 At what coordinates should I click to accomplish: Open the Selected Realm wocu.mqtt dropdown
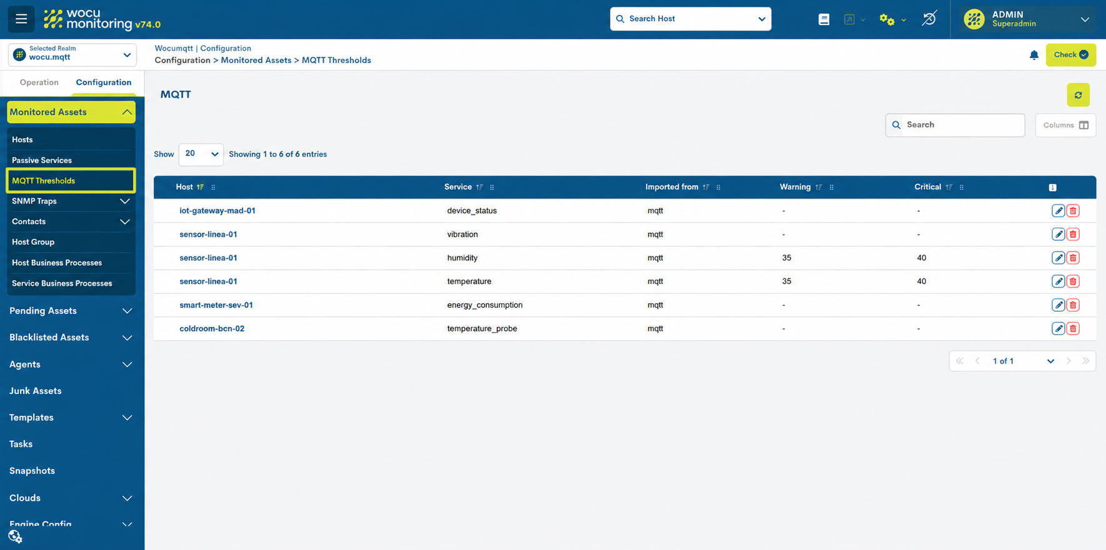[x=72, y=55]
